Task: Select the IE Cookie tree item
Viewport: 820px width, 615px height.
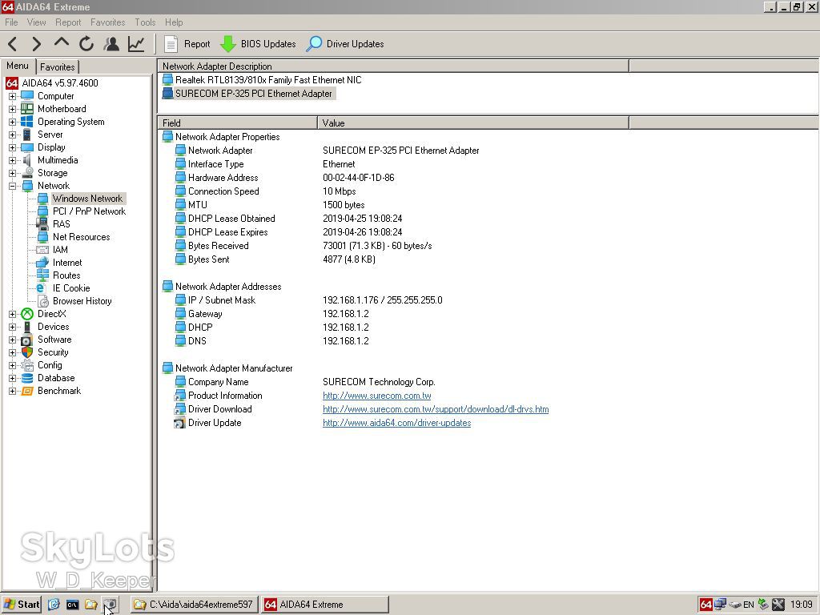Action: click(71, 288)
